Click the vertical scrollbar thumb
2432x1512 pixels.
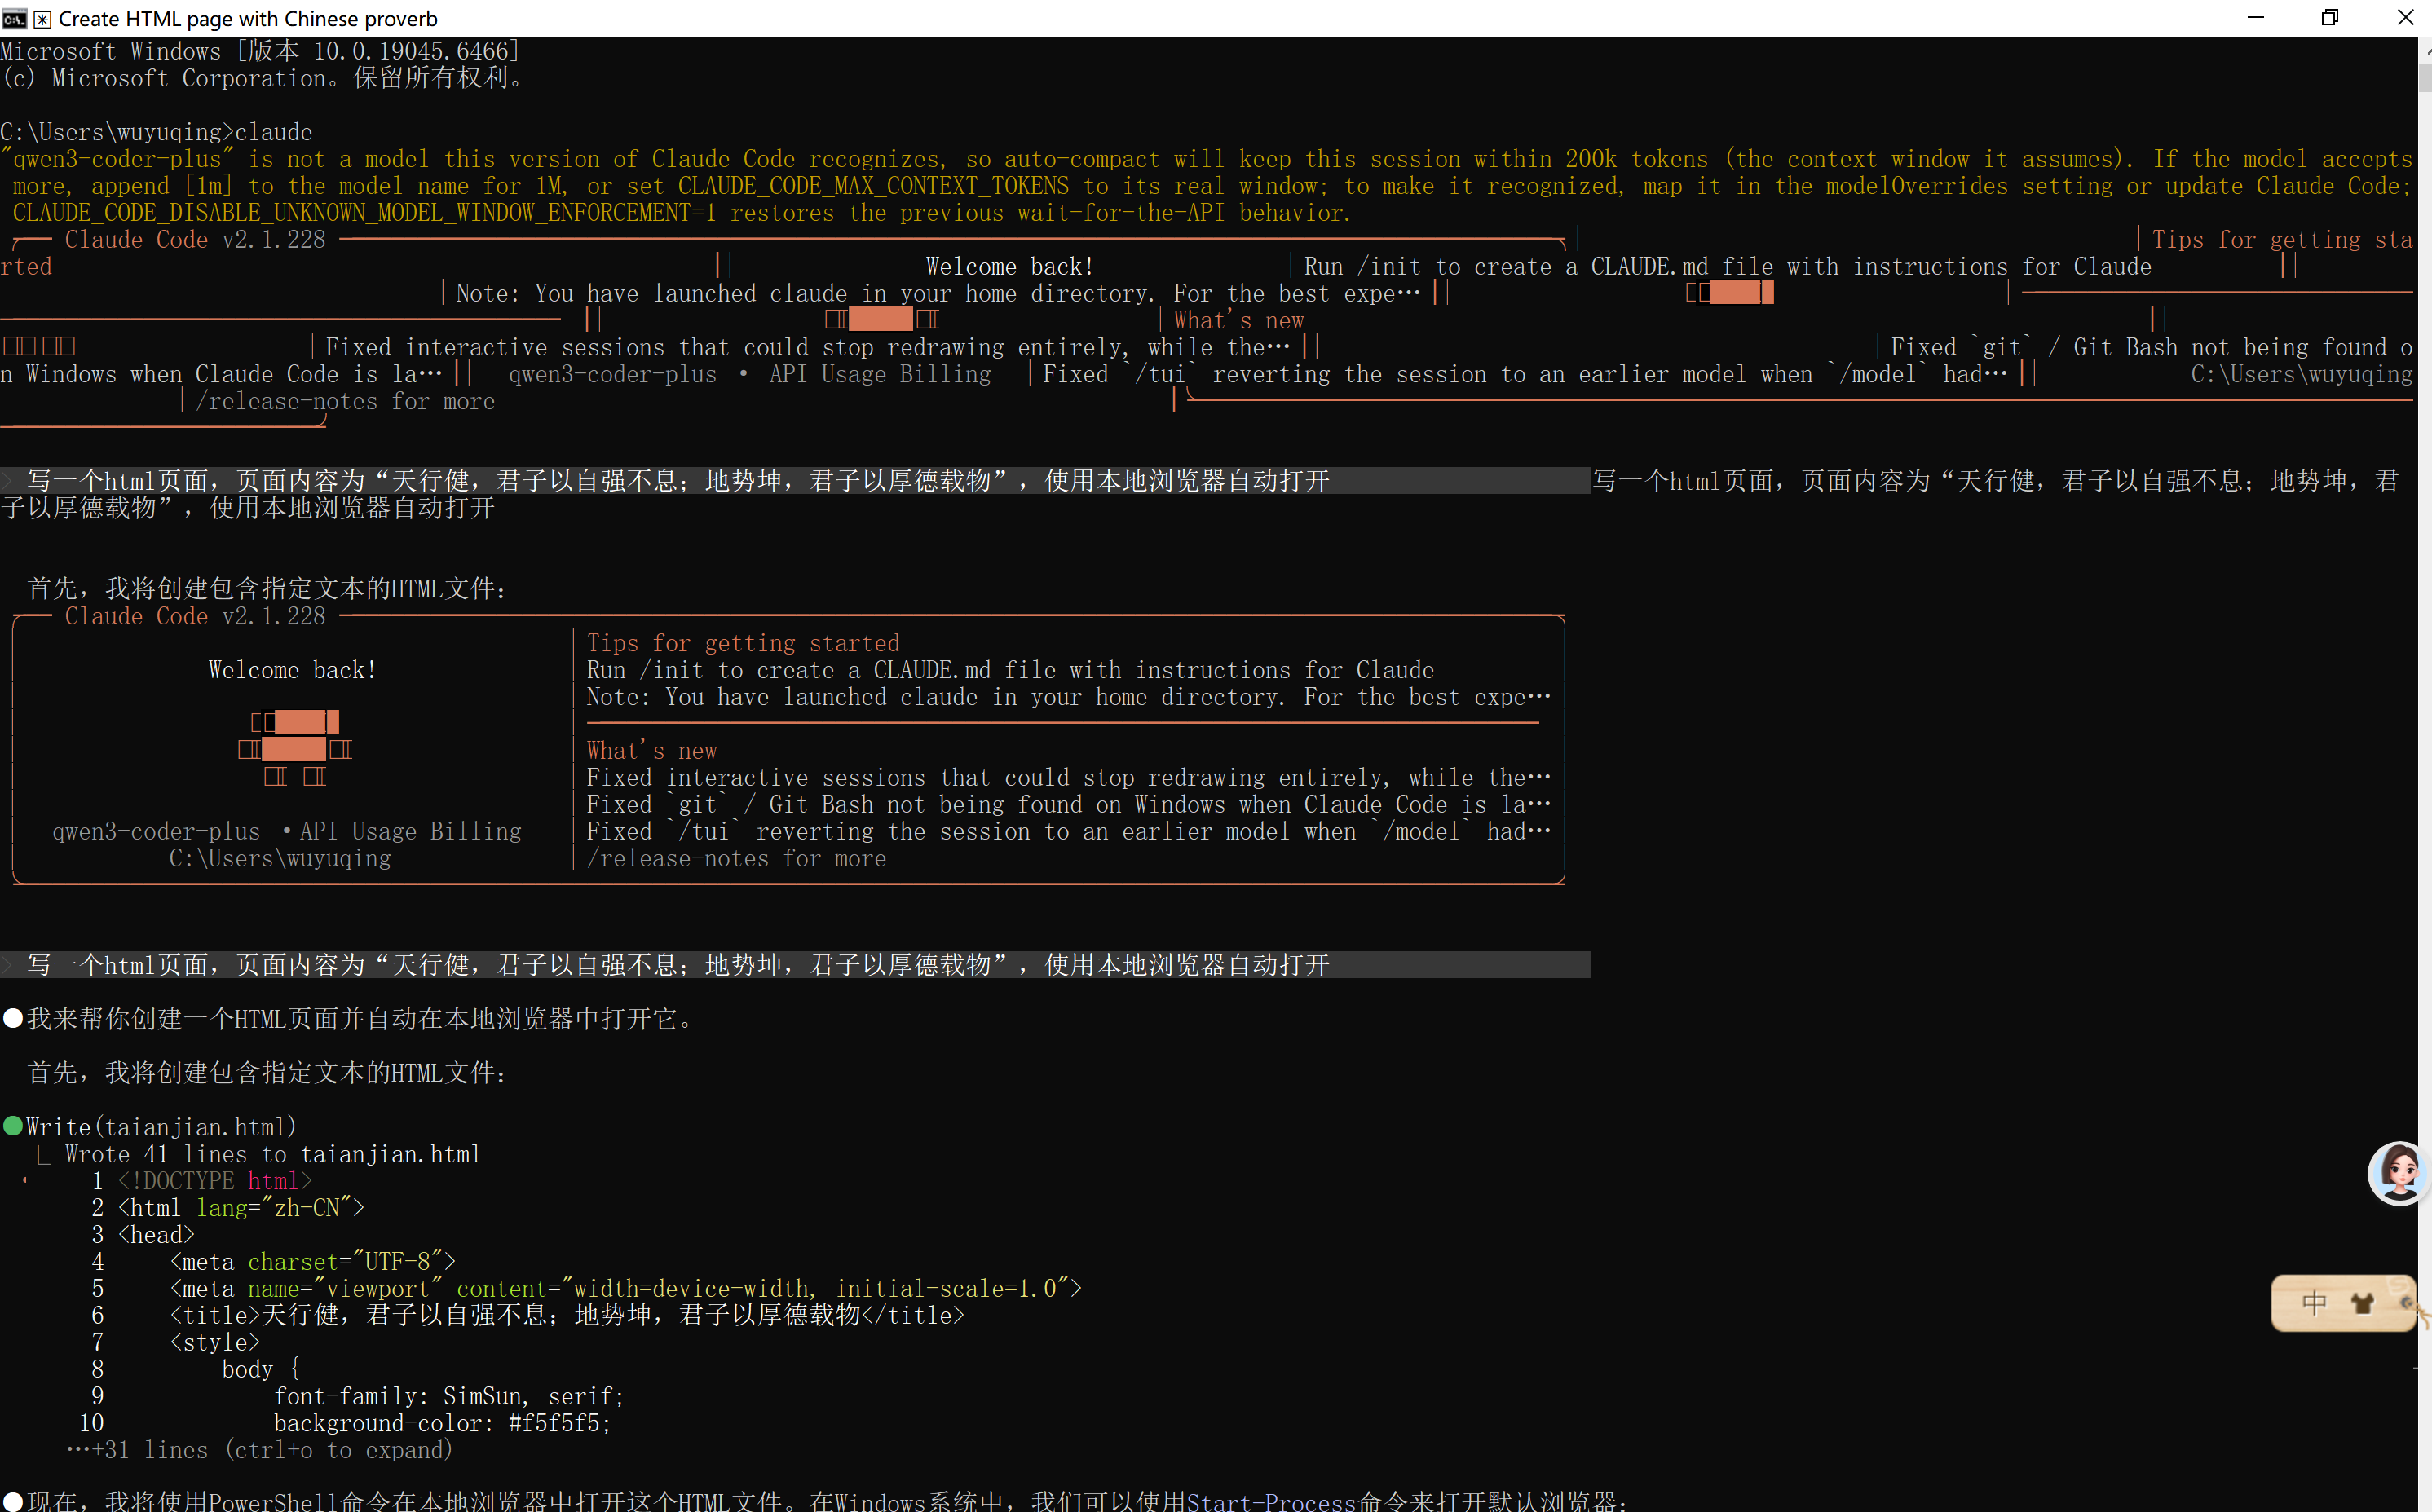coord(2425,78)
